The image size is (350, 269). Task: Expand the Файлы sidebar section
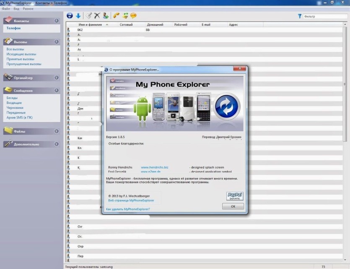coord(57,131)
